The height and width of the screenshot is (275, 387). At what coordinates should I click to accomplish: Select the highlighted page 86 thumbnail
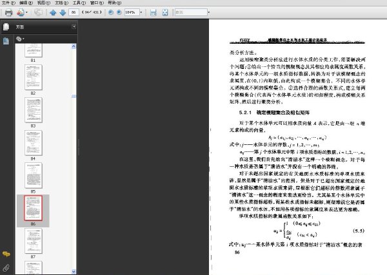(x=34, y=208)
